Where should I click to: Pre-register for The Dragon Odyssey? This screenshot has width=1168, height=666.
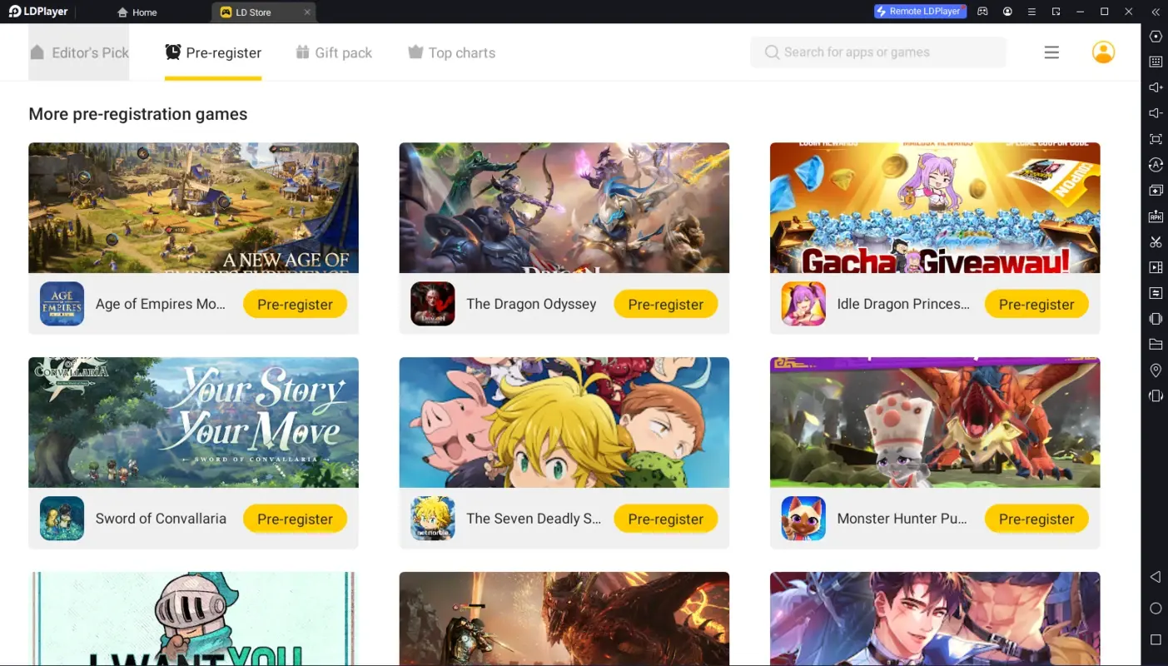[x=665, y=303]
